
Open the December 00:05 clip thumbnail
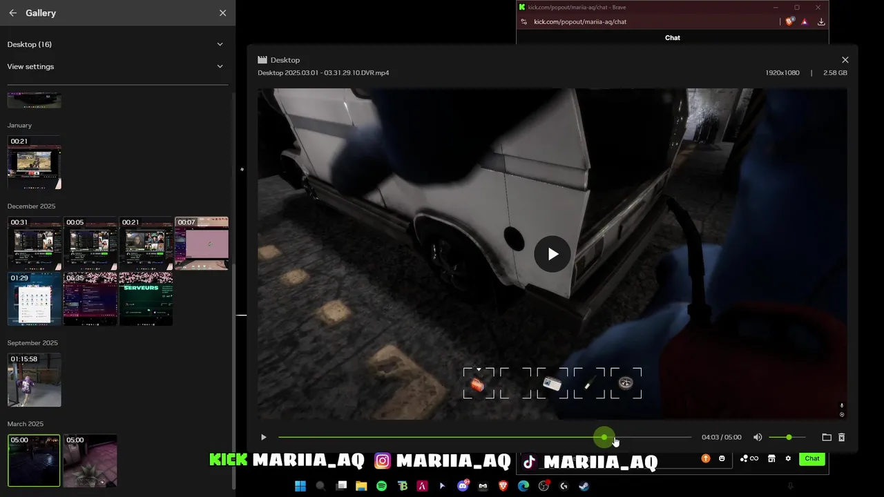pos(90,244)
